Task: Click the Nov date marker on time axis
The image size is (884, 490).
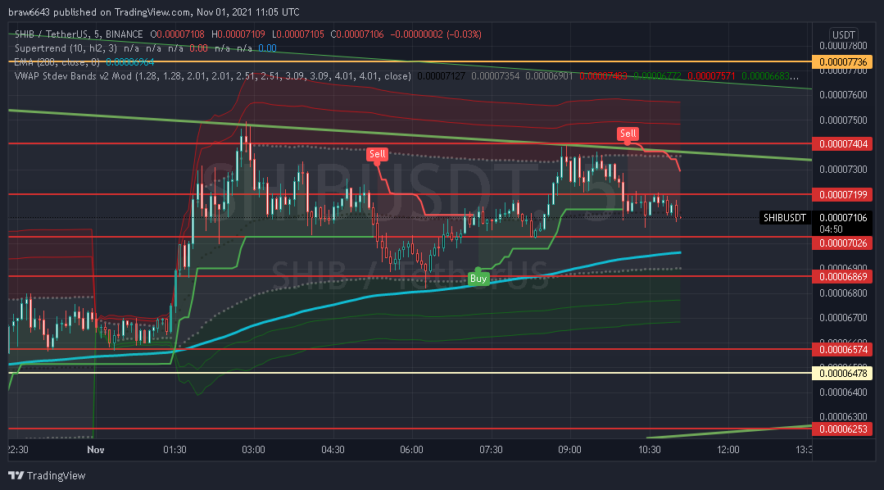Action: click(x=96, y=449)
